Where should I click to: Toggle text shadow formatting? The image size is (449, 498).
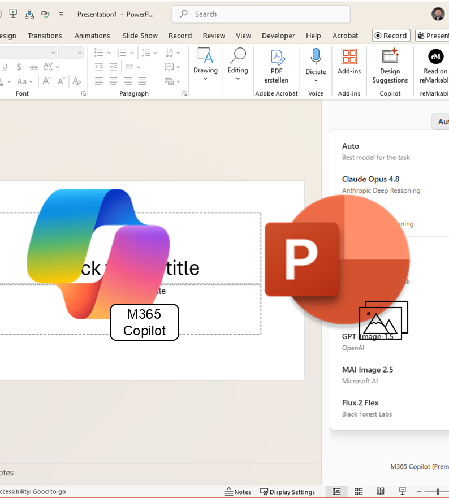(x=19, y=67)
